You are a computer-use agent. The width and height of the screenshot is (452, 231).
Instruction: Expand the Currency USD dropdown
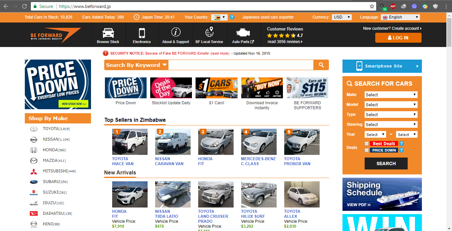pos(342,17)
